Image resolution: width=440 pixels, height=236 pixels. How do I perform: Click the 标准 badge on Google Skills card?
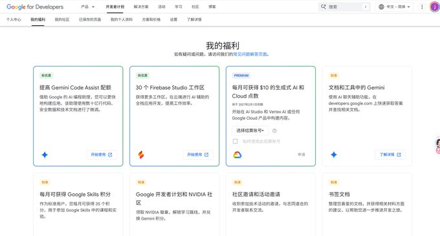click(x=45, y=182)
